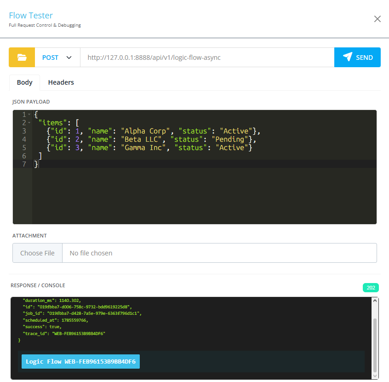This screenshot has height=382, width=389.
Task: Send the request with the SEND button
Action: coord(357,58)
